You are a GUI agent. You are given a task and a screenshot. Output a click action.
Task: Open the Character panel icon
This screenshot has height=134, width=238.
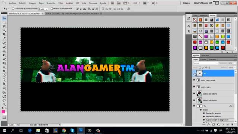(189, 26)
